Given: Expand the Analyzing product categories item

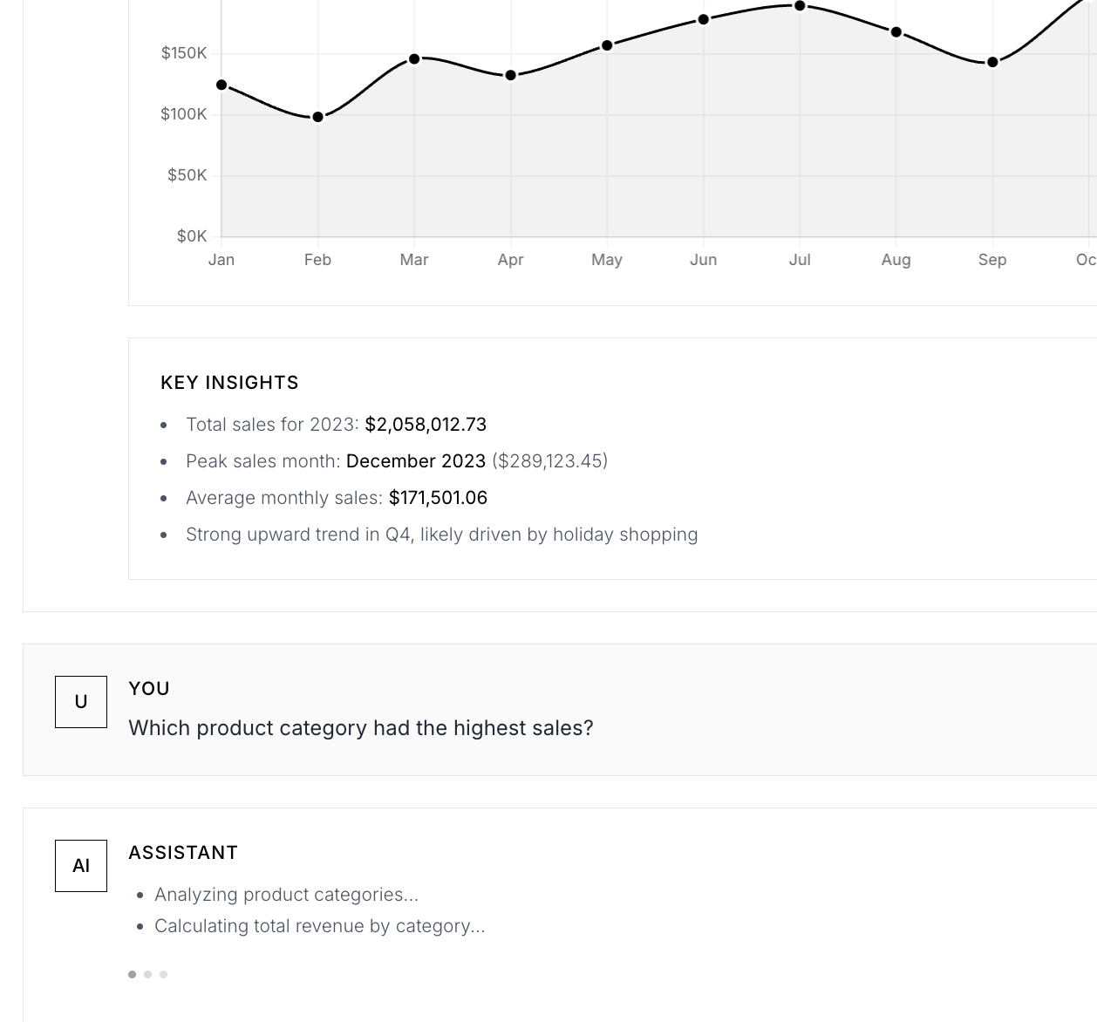Looking at the screenshot, I should [287, 895].
